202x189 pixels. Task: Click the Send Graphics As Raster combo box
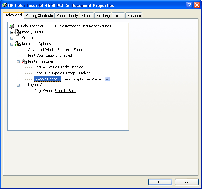tap(86, 79)
